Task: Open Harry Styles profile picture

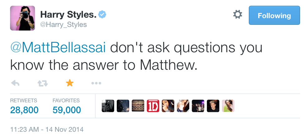Action: pos(22,18)
